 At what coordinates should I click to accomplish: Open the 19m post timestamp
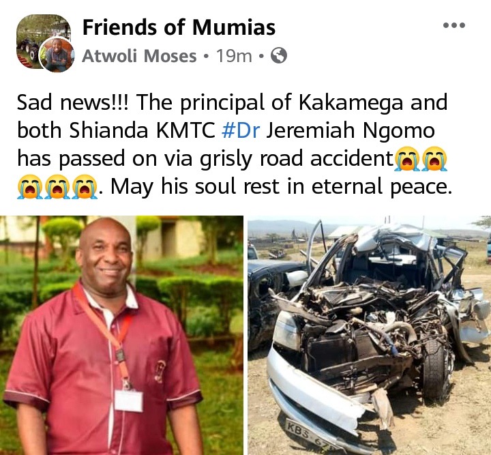[234, 56]
